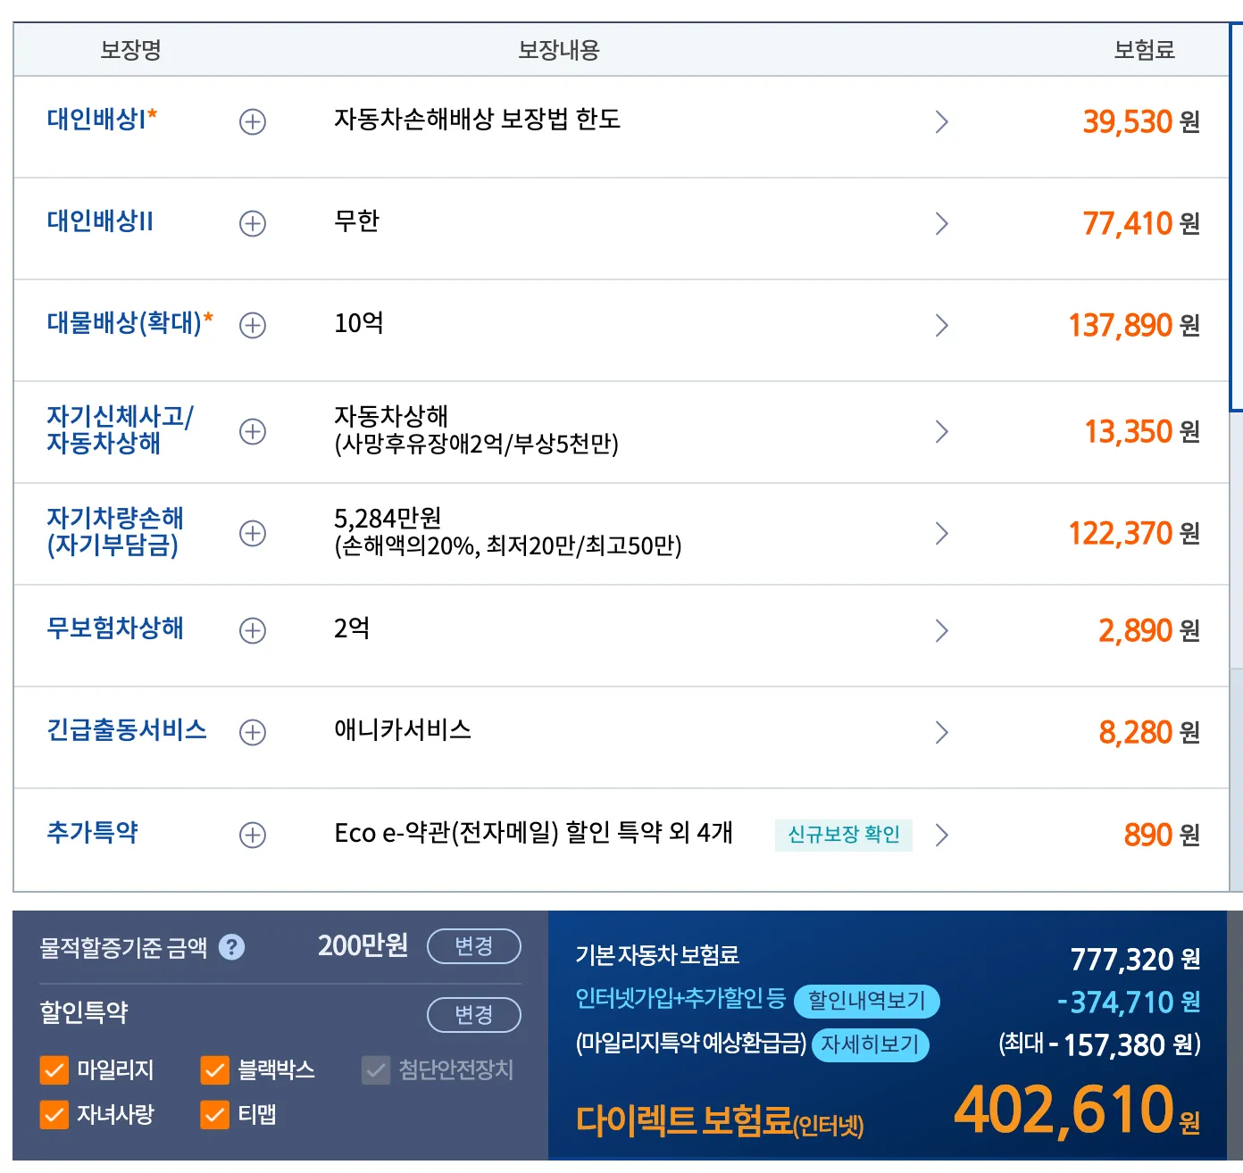Click the plus icon next to 긴급출동서비스
Screen dimensions: 1243x1173
tap(253, 732)
